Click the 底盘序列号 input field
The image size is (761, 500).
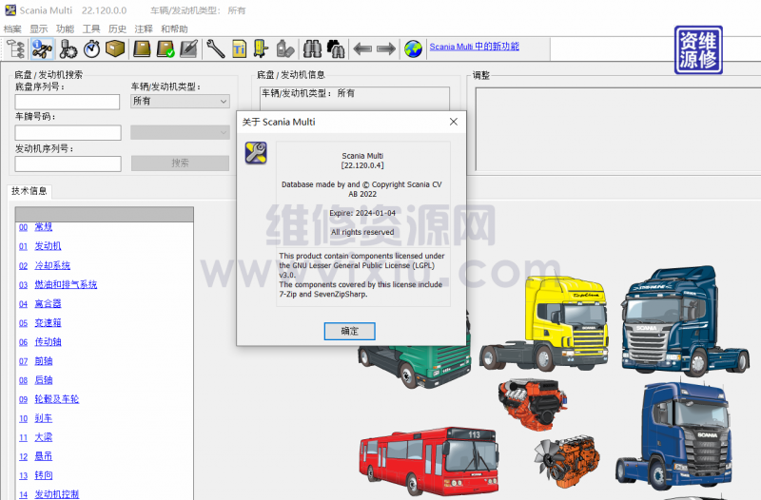tap(67, 102)
